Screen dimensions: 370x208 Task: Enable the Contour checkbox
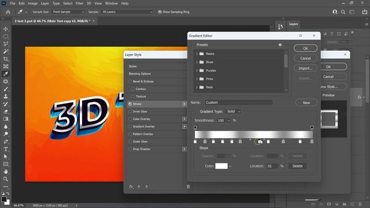(x=133, y=89)
